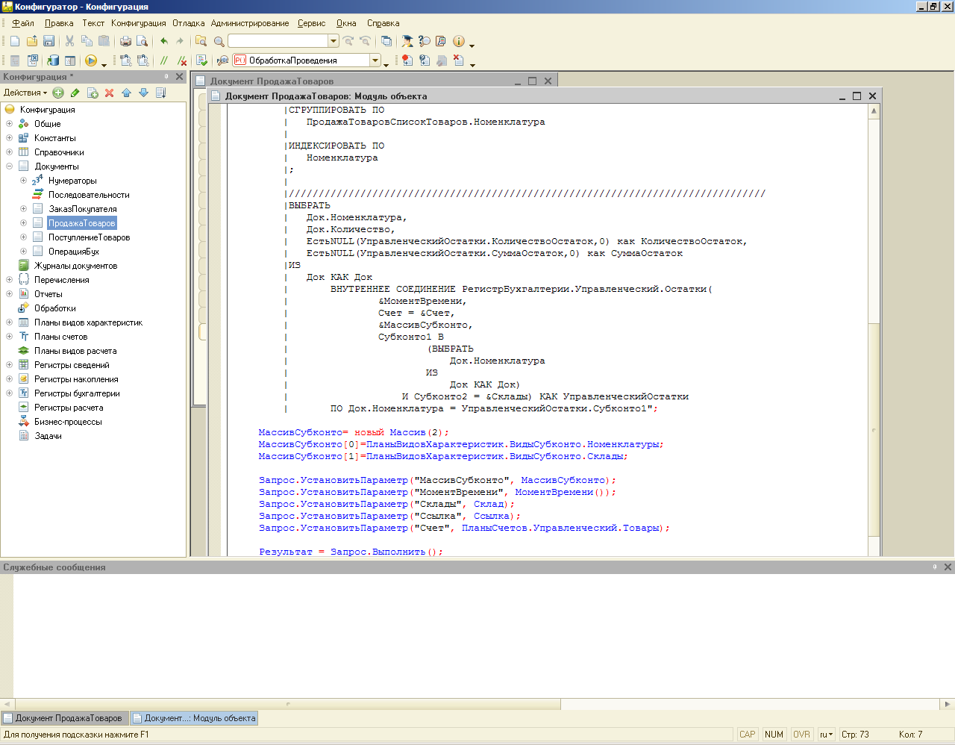Collapse the Документы tree node

coord(9,166)
